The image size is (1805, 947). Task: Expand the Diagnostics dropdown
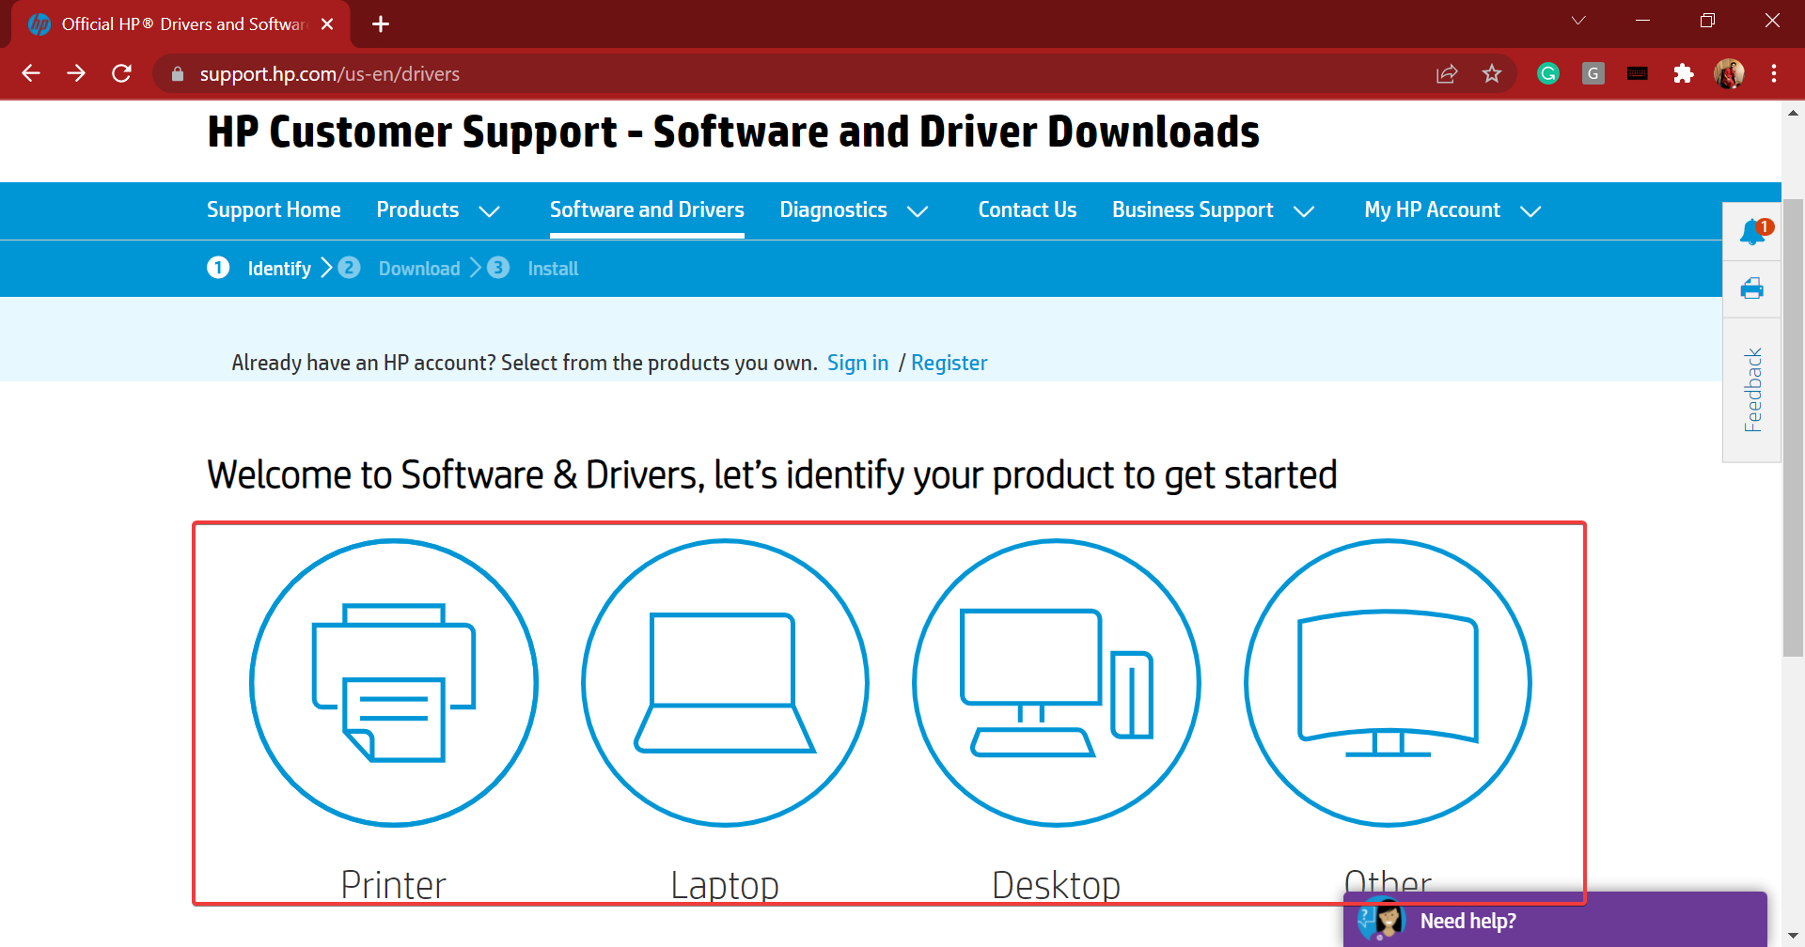854,210
